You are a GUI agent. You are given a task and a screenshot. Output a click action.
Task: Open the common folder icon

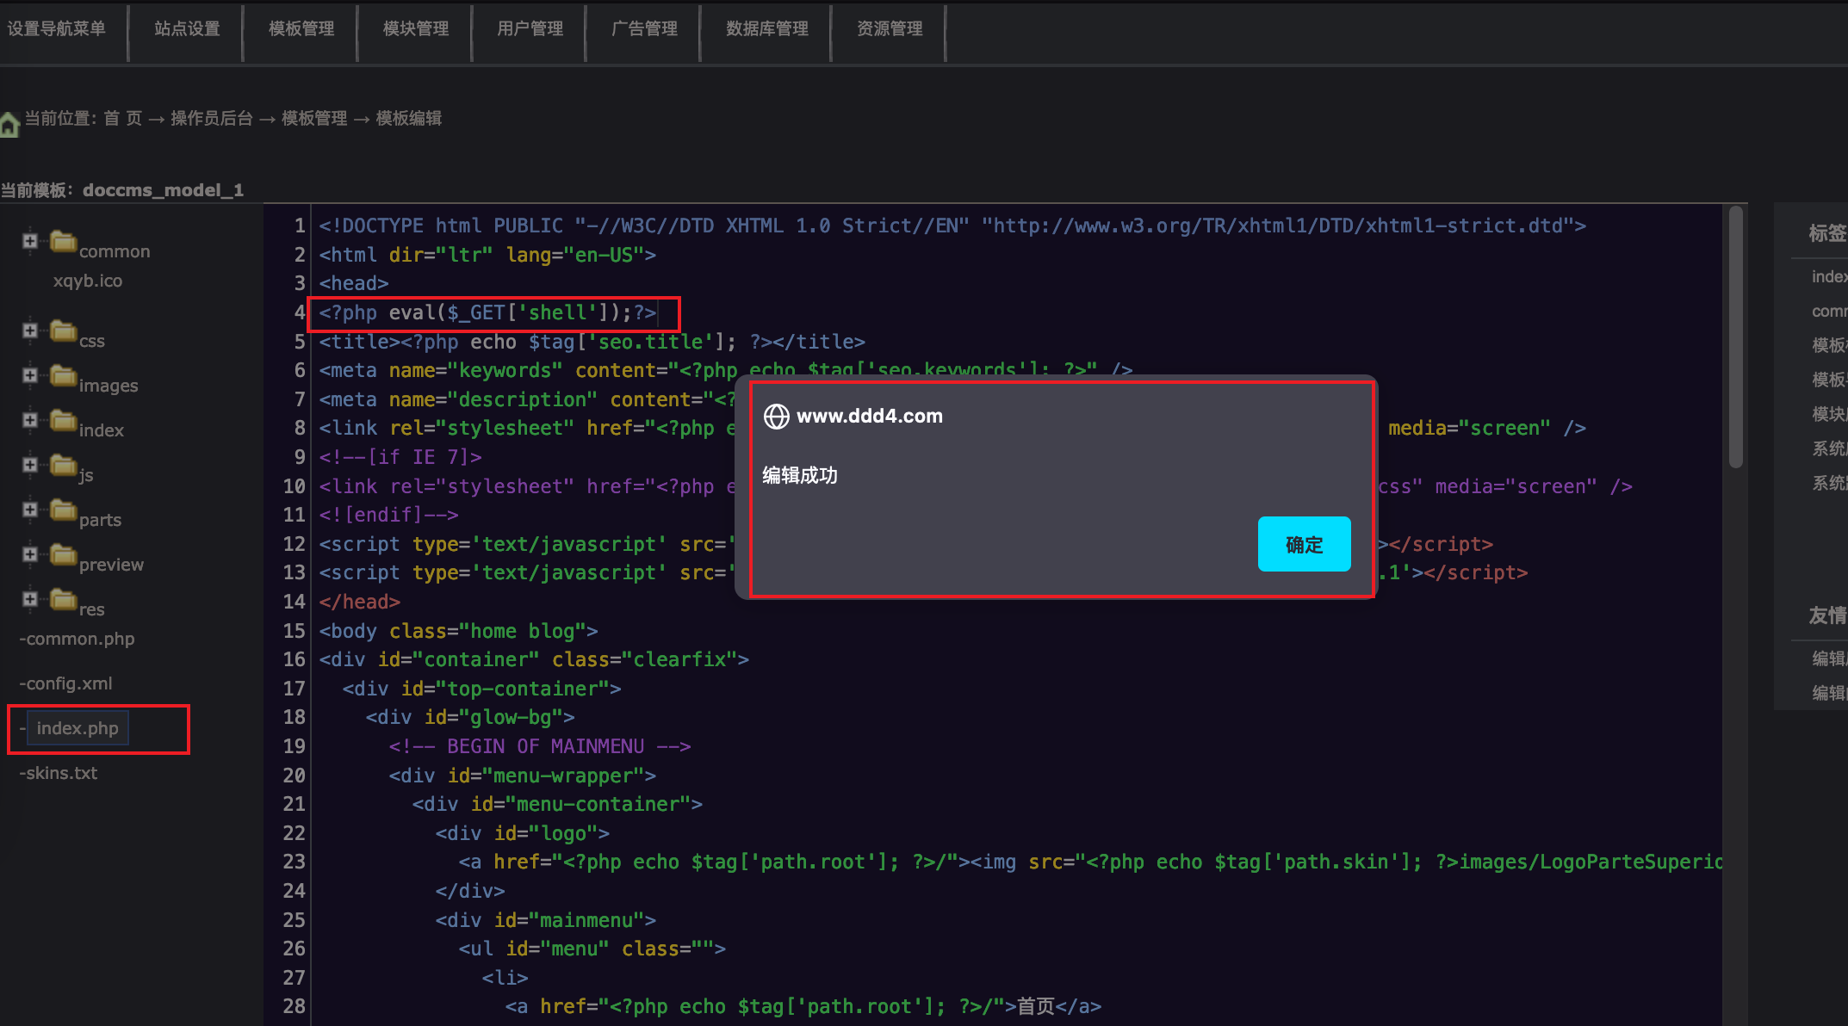click(x=63, y=242)
